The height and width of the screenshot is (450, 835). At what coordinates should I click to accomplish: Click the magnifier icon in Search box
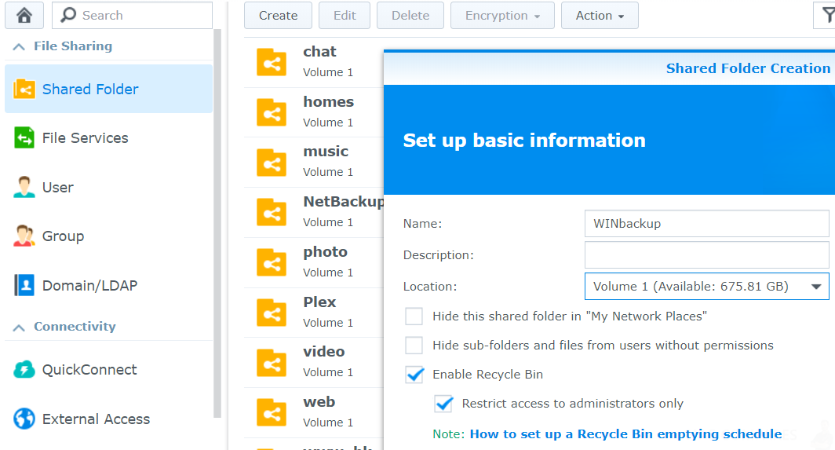[x=68, y=15]
